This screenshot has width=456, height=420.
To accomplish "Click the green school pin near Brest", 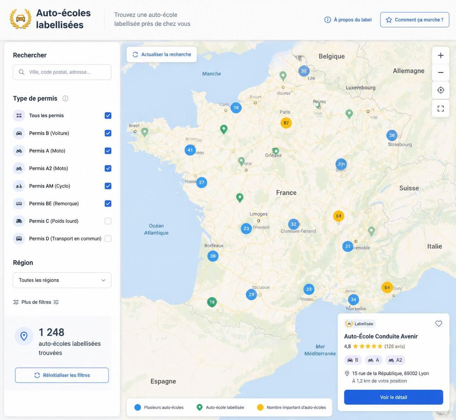I will tap(145, 132).
